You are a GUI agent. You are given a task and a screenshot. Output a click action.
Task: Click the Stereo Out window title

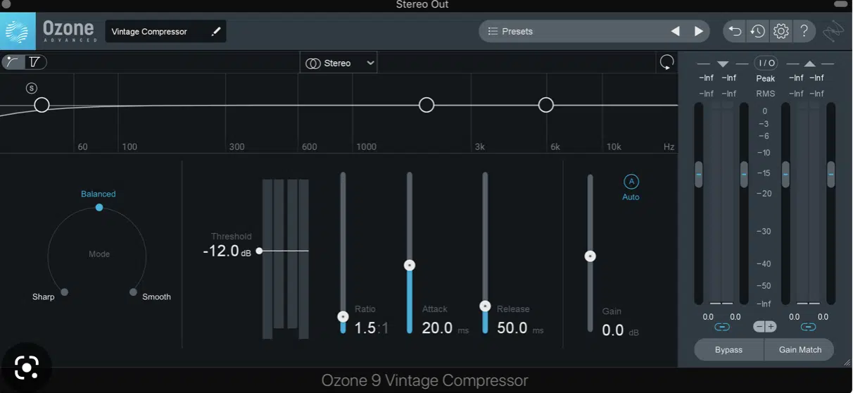click(x=422, y=5)
